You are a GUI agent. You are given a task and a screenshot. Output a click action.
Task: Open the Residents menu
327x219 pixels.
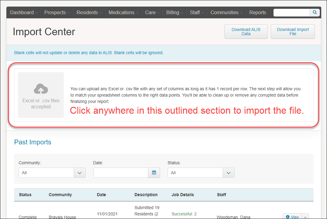tap(89, 13)
